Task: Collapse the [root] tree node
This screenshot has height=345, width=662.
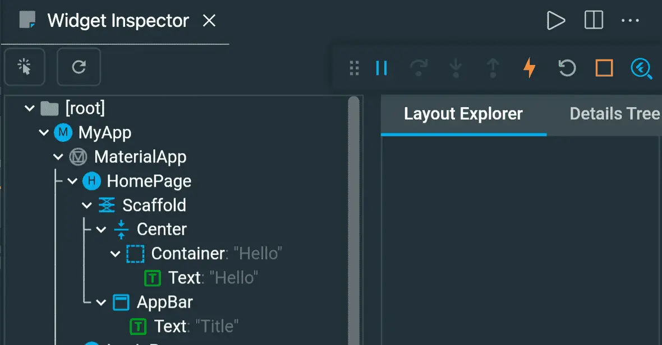Action: [x=30, y=108]
